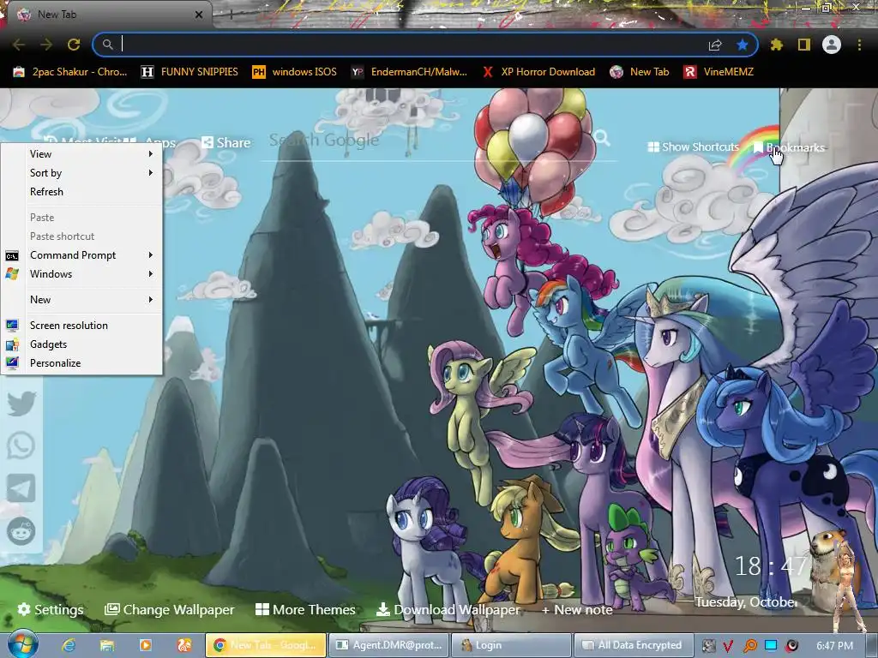Click the WhatsApp sidebar icon
The width and height of the screenshot is (878, 658).
[21, 446]
